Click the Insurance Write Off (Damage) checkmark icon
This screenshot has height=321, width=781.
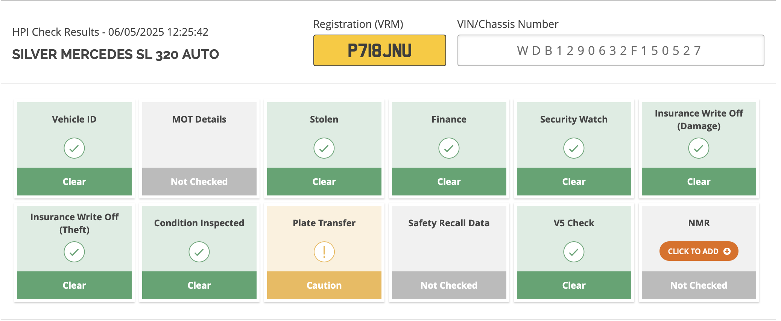point(699,148)
